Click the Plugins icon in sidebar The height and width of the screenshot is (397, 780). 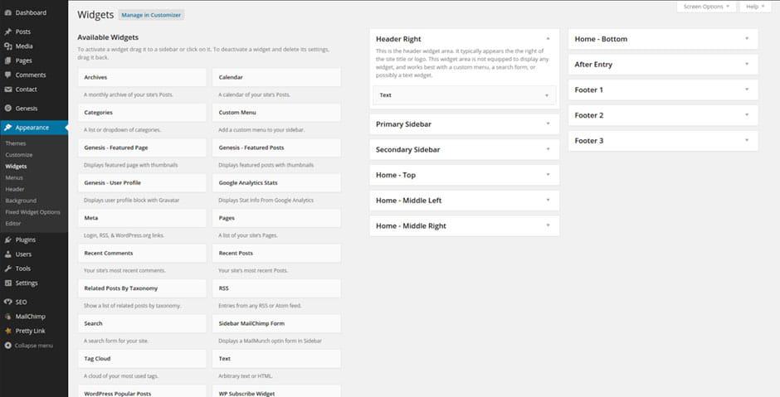8,240
